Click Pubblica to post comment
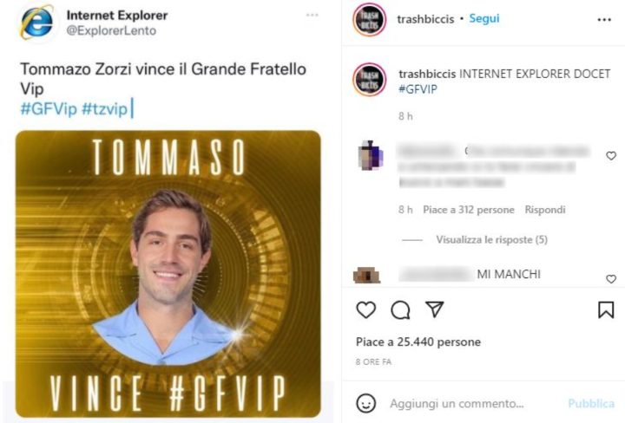The width and height of the screenshot is (625, 423). tap(591, 404)
